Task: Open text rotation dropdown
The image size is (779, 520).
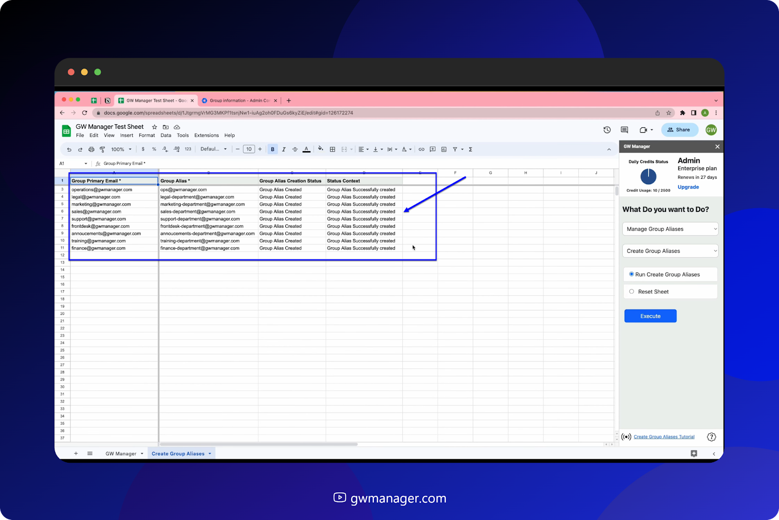Action: (407, 149)
